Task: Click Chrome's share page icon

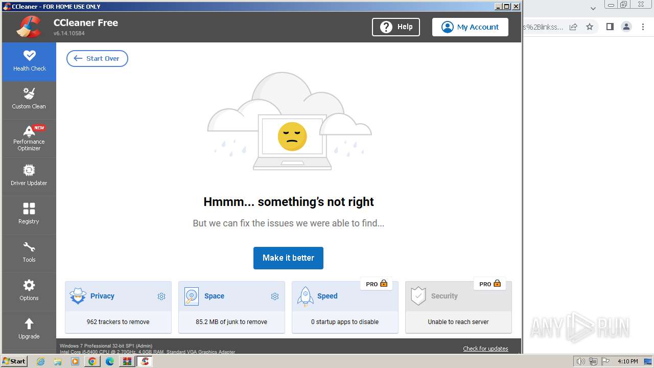Action: (573, 27)
